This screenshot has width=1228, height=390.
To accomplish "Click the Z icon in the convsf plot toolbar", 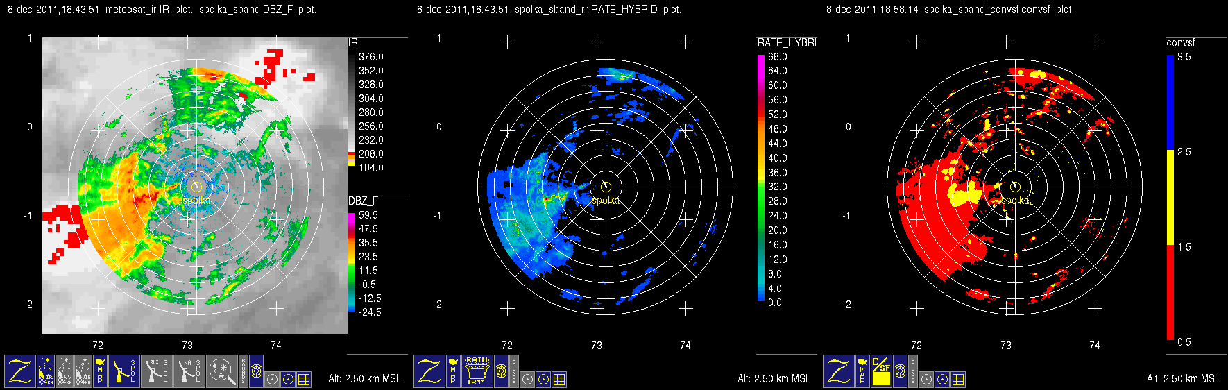I will (839, 371).
